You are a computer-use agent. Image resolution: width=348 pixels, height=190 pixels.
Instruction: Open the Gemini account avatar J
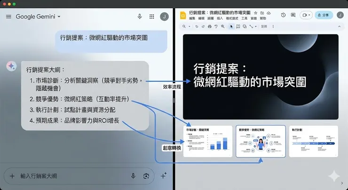coord(164,16)
